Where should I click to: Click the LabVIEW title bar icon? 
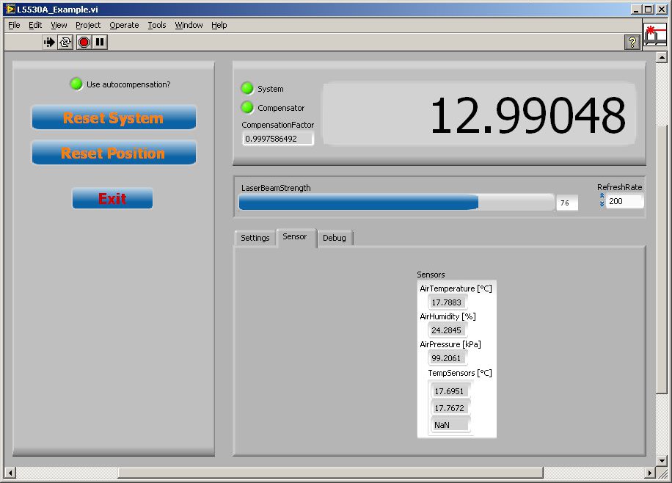(x=10, y=9)
